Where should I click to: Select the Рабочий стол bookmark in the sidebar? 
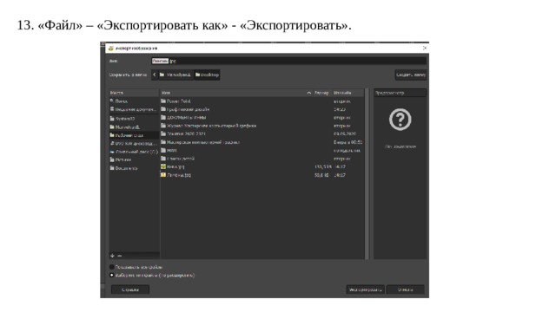[x=134, y=135]
